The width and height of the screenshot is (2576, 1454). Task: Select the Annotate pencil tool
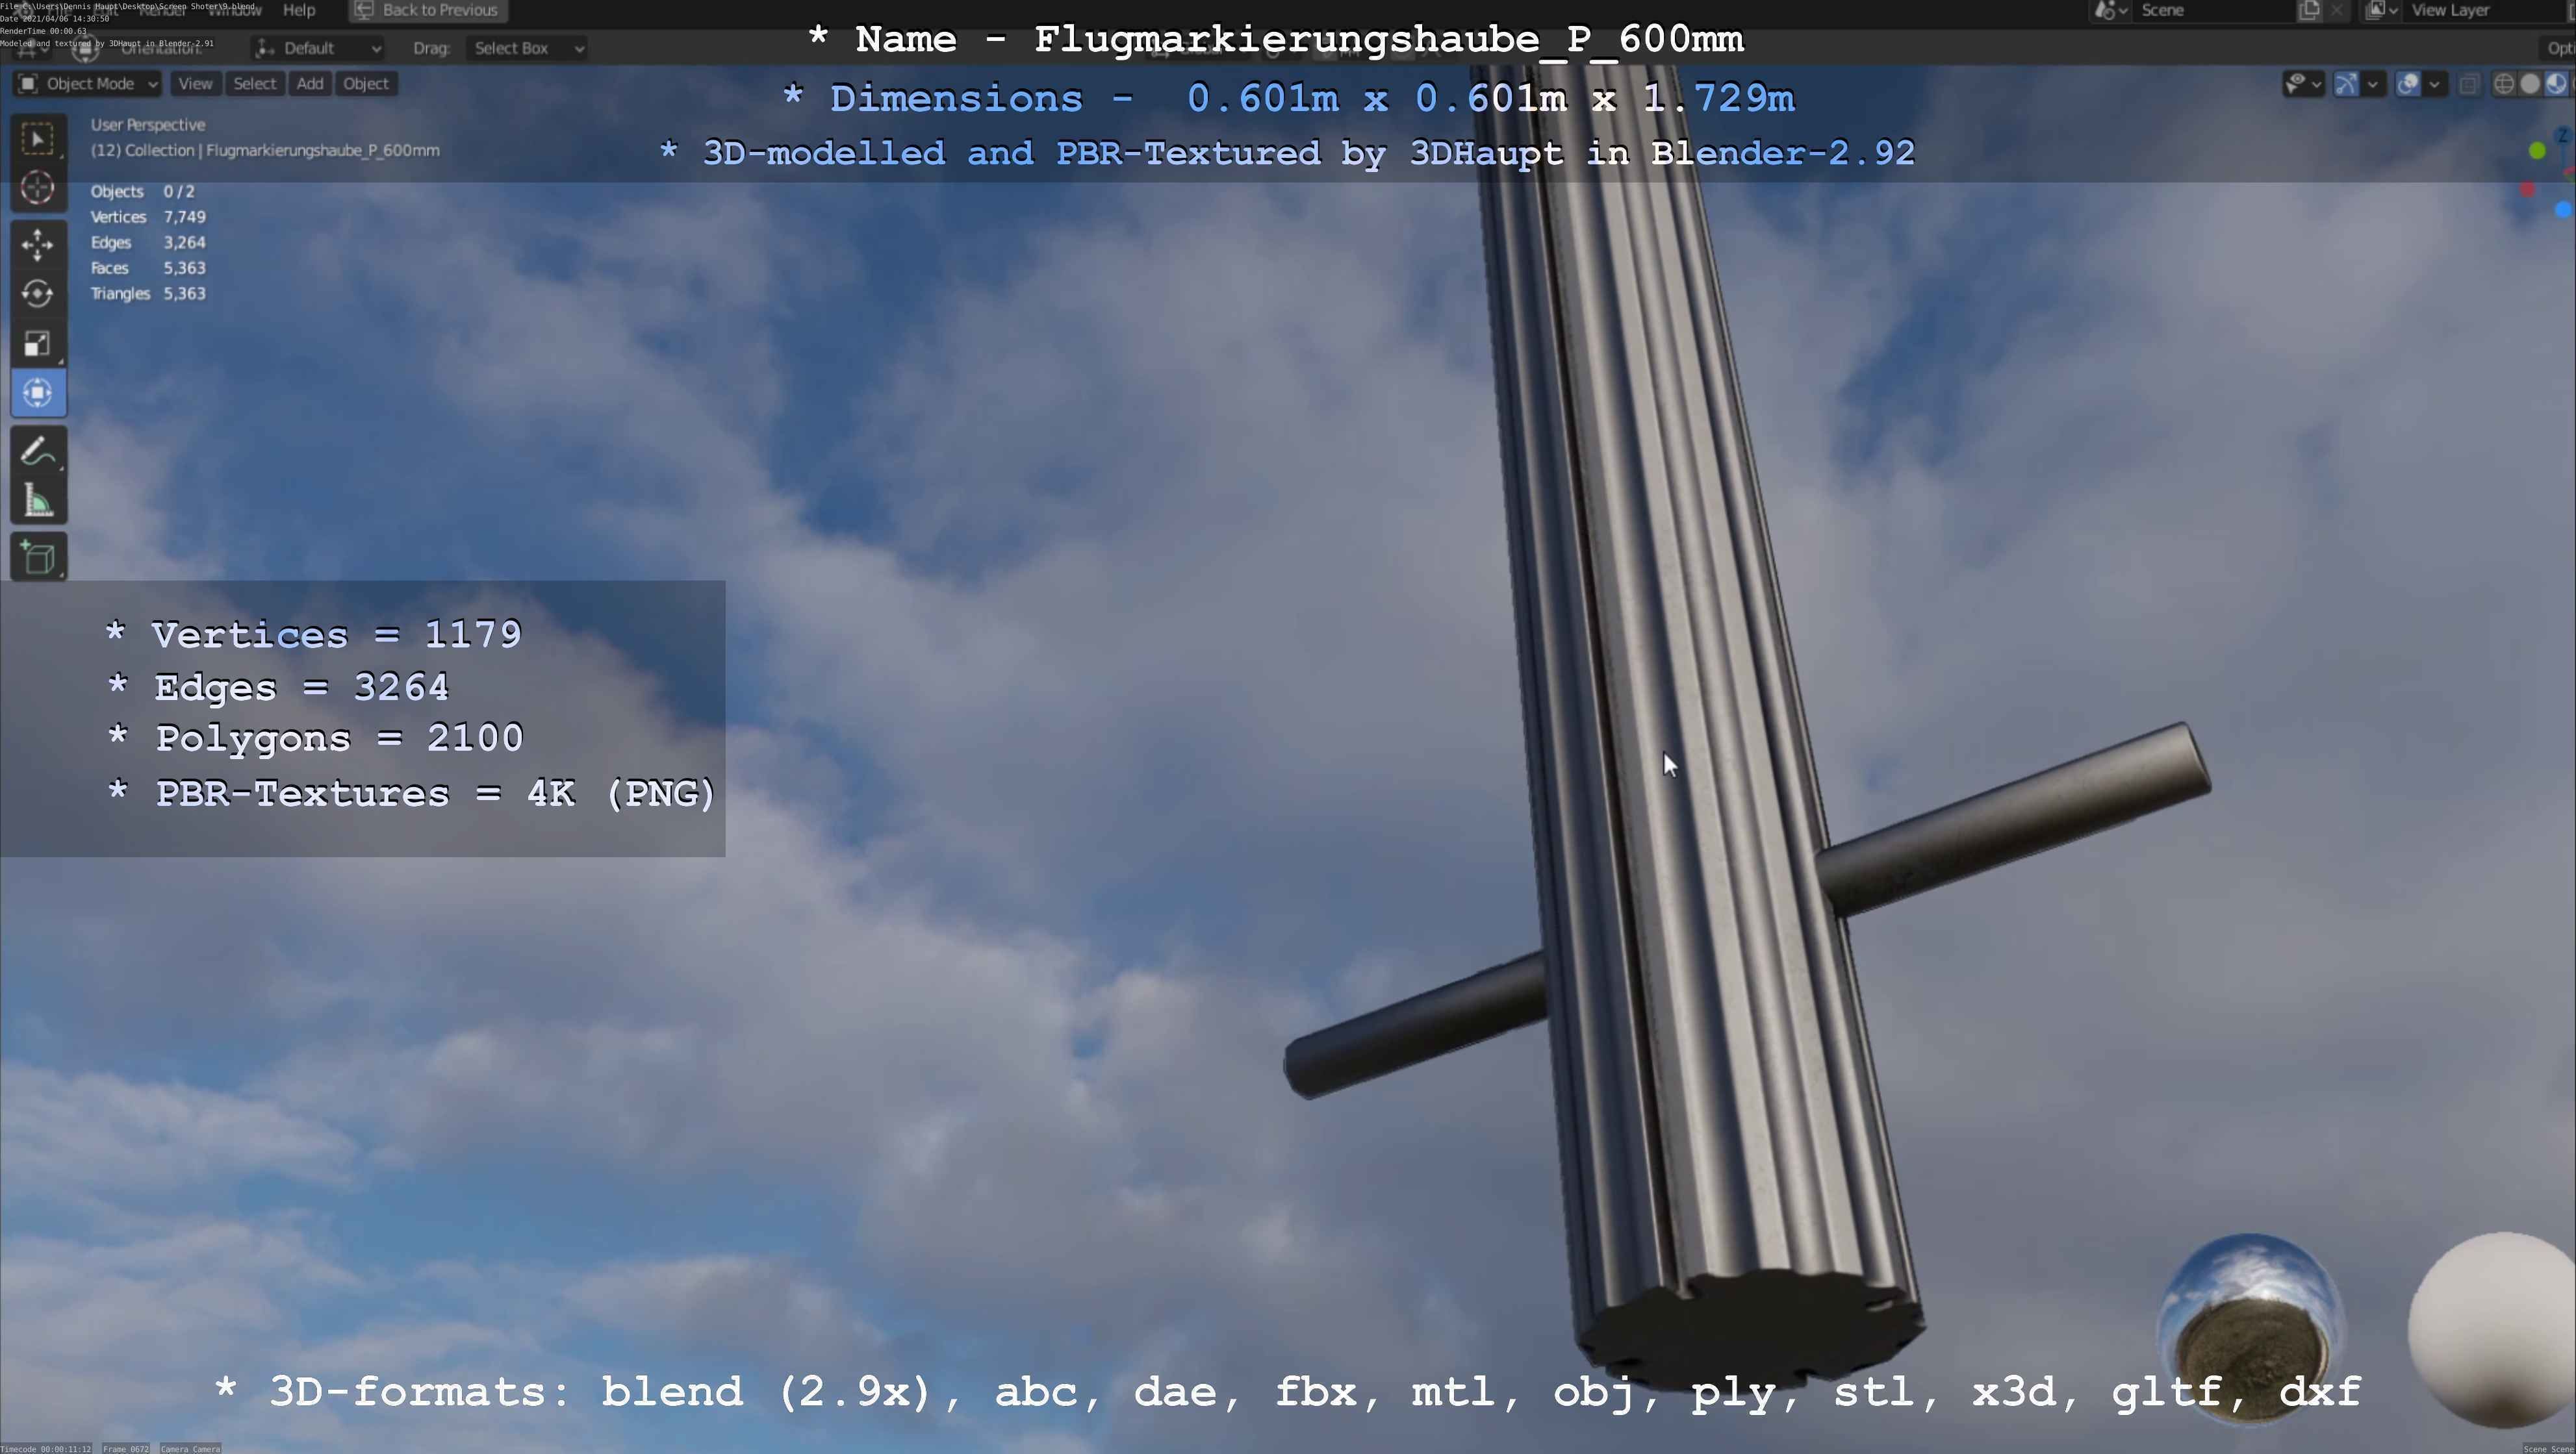click(38, 453)
